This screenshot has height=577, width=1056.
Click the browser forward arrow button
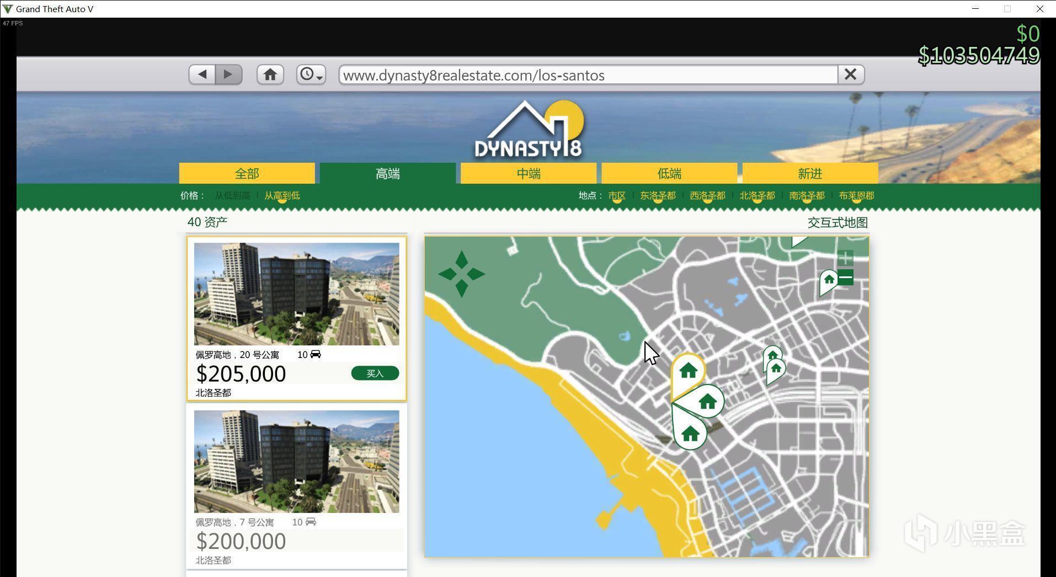(229, 74)
